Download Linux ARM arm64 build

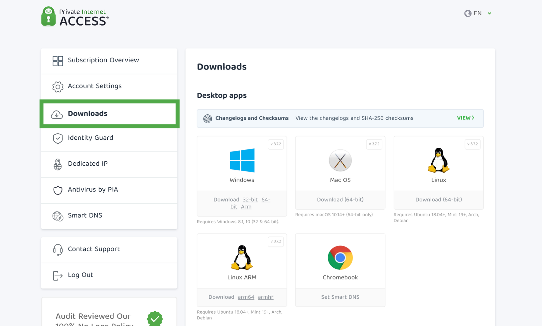(246, 297)
